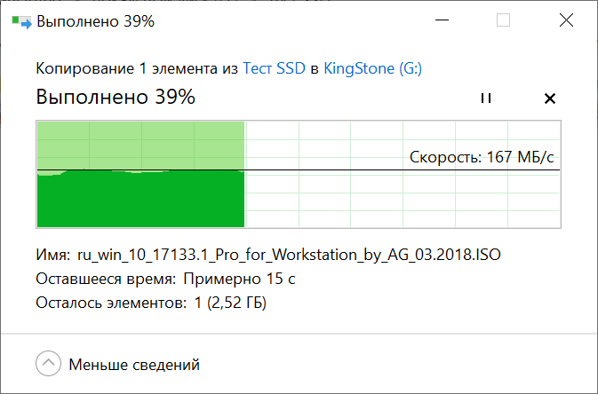
Task: Click the "Скорость: 167 МБ/с" speed label
Action: 482,158
